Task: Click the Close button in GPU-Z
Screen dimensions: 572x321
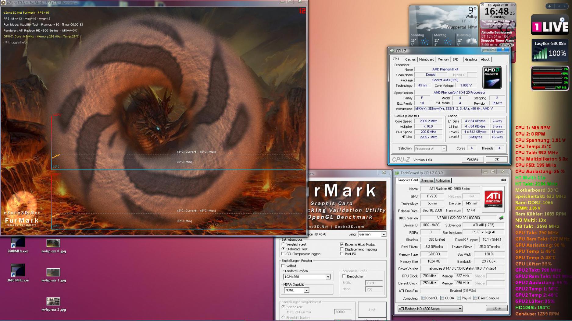Action: point(496,308)
